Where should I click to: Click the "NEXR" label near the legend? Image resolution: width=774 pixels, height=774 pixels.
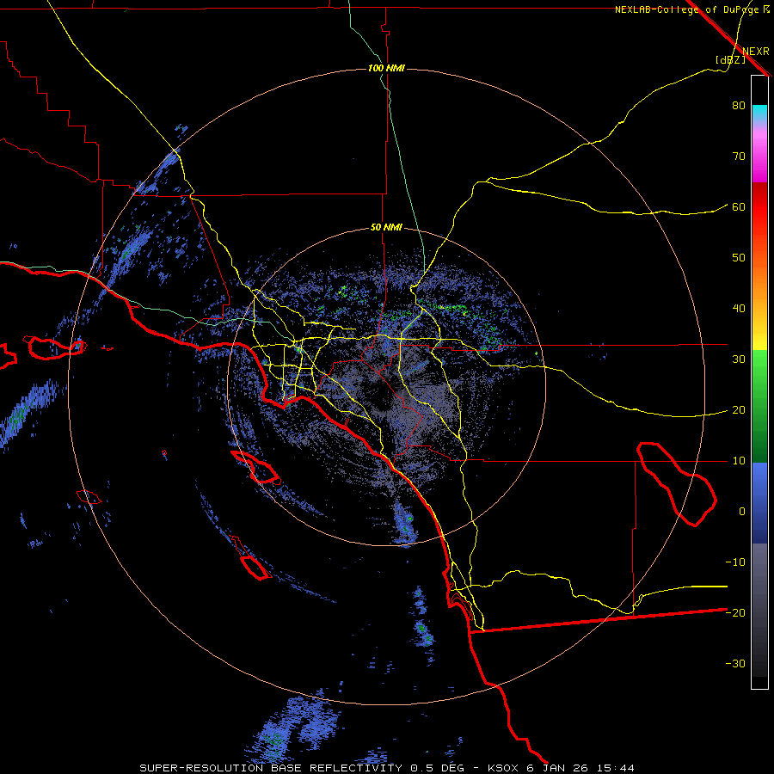click(x=756, y=52)
